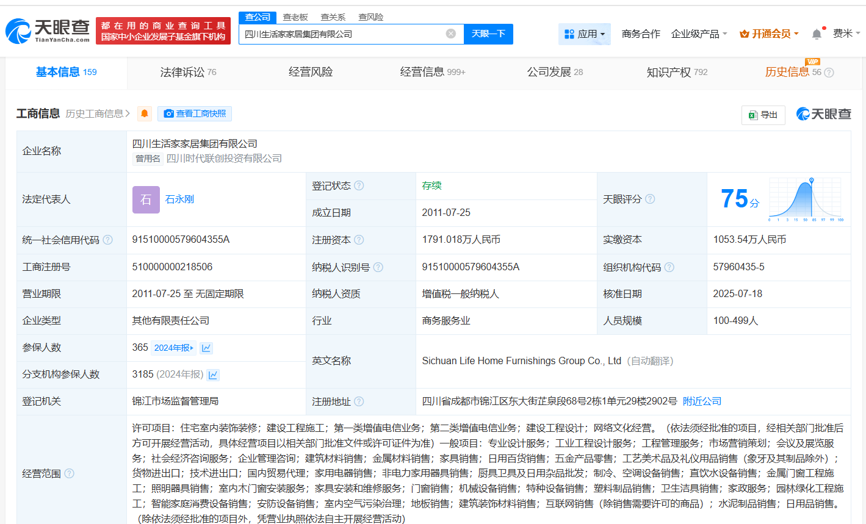Show trend chart icon for 参保人数

click(206, 348)
